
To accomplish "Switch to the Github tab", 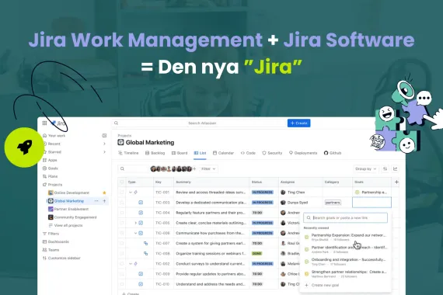I will (x=333, y=153).
